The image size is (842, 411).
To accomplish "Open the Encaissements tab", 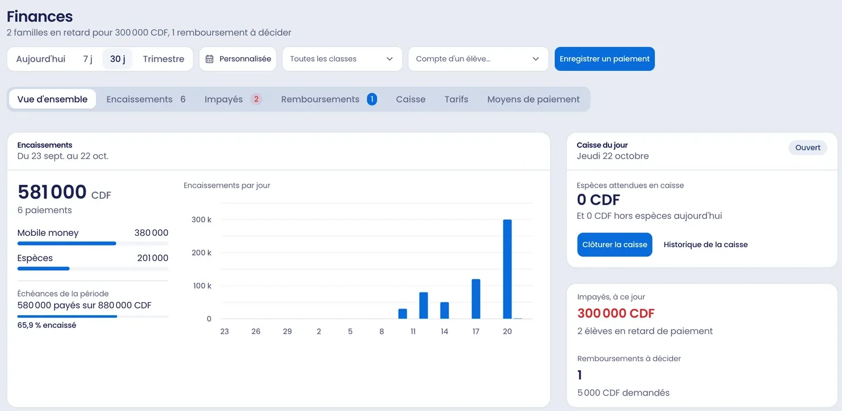I will 146,99.
